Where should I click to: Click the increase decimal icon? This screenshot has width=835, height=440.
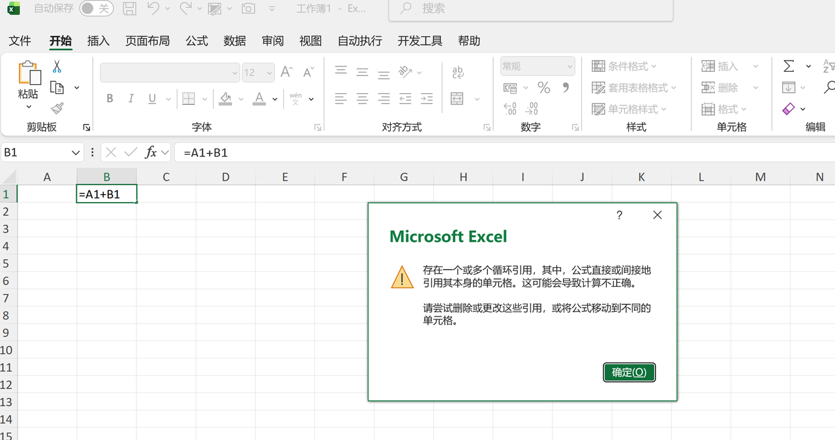tap(510, 109)
